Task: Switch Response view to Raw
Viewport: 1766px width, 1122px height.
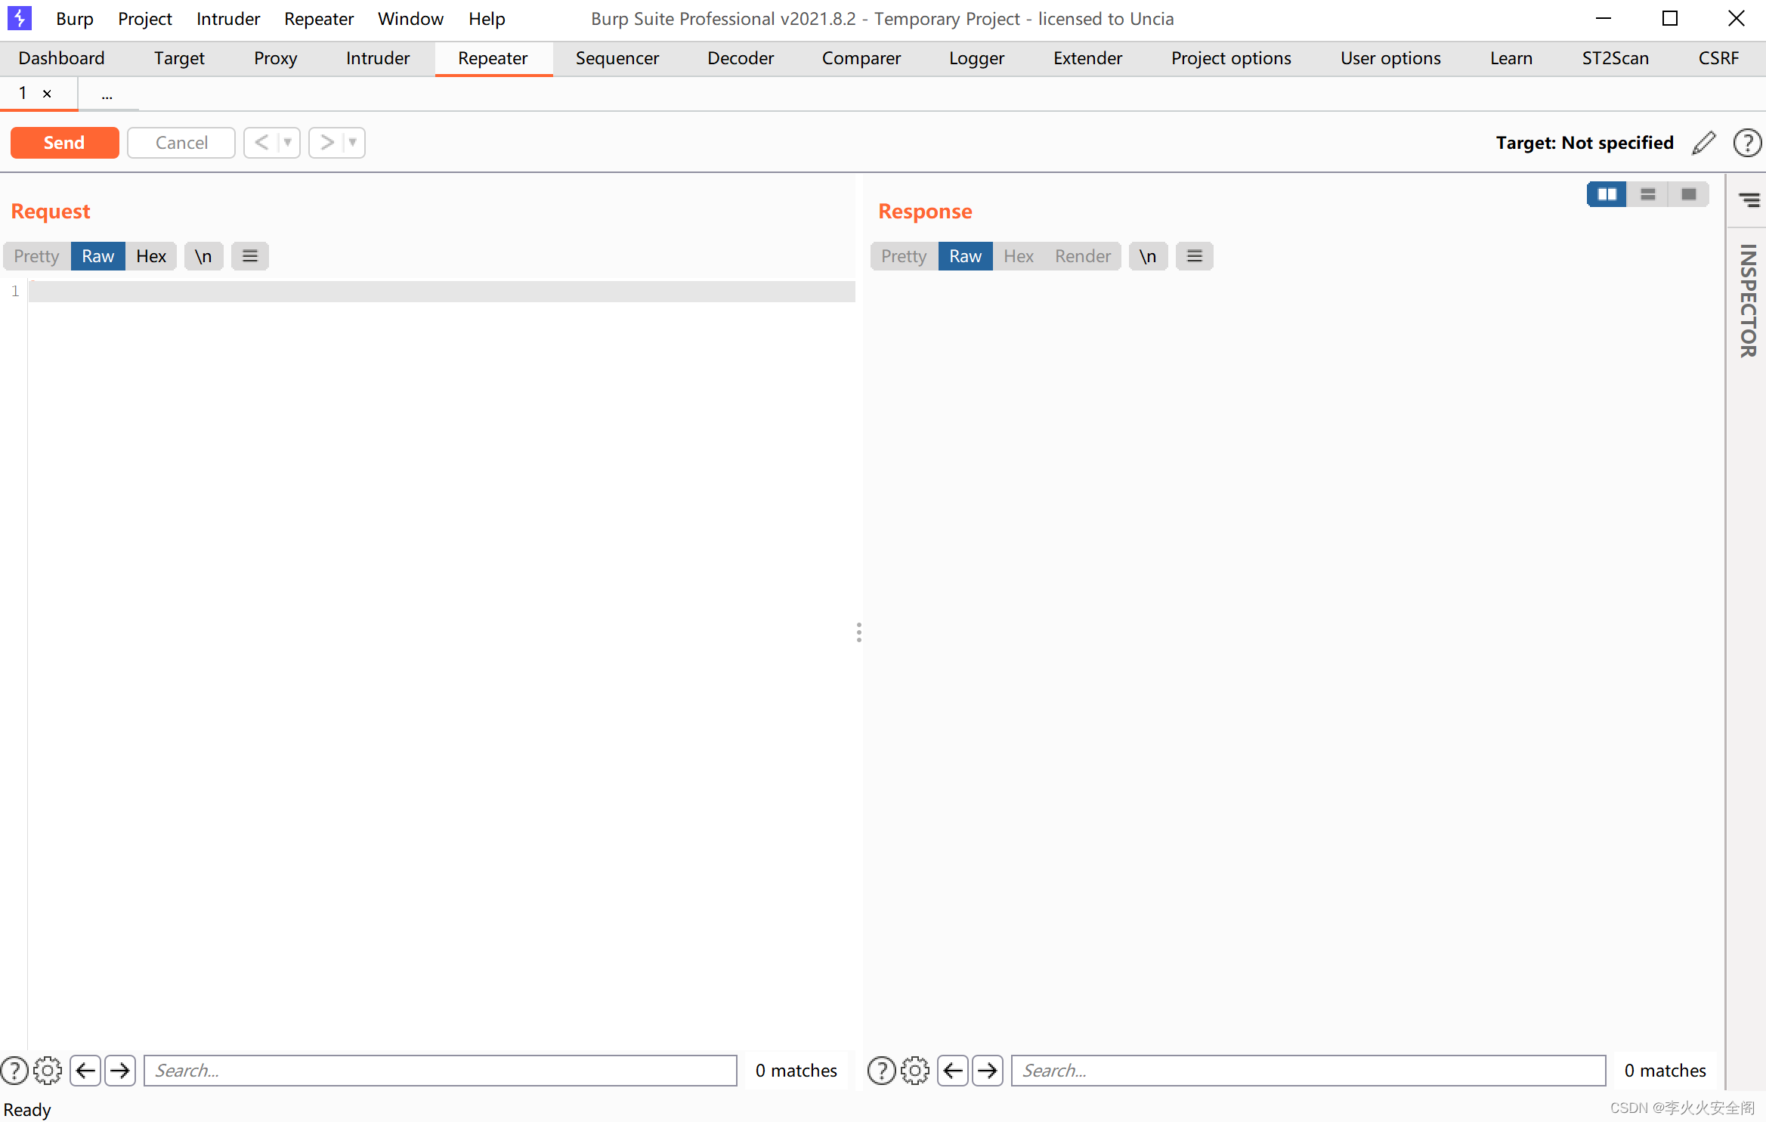Action: [x=966, y=256]
